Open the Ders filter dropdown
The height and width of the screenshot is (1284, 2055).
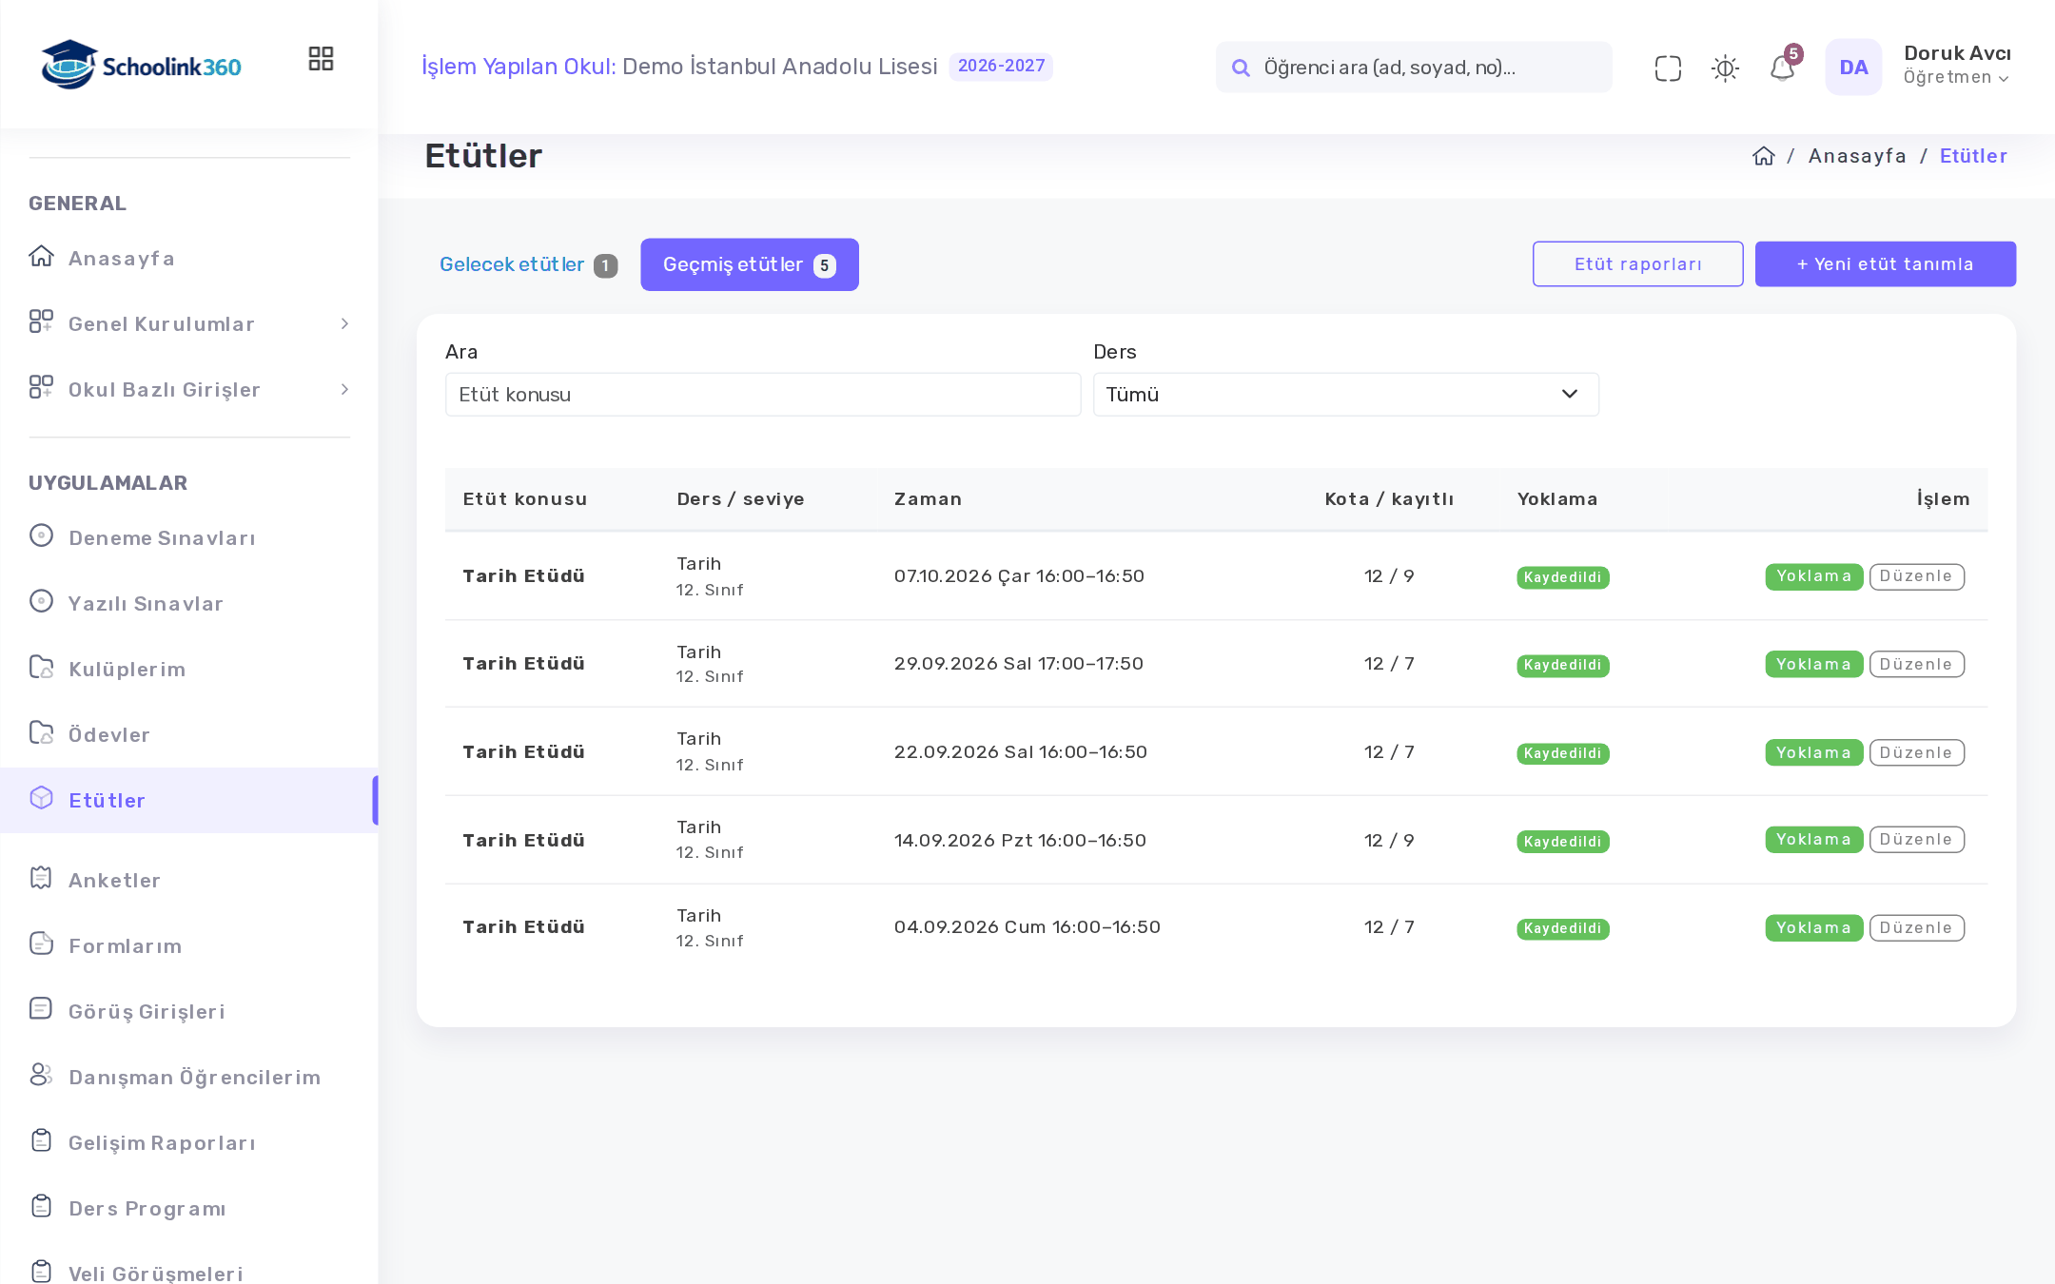[x=1345, y=394]
